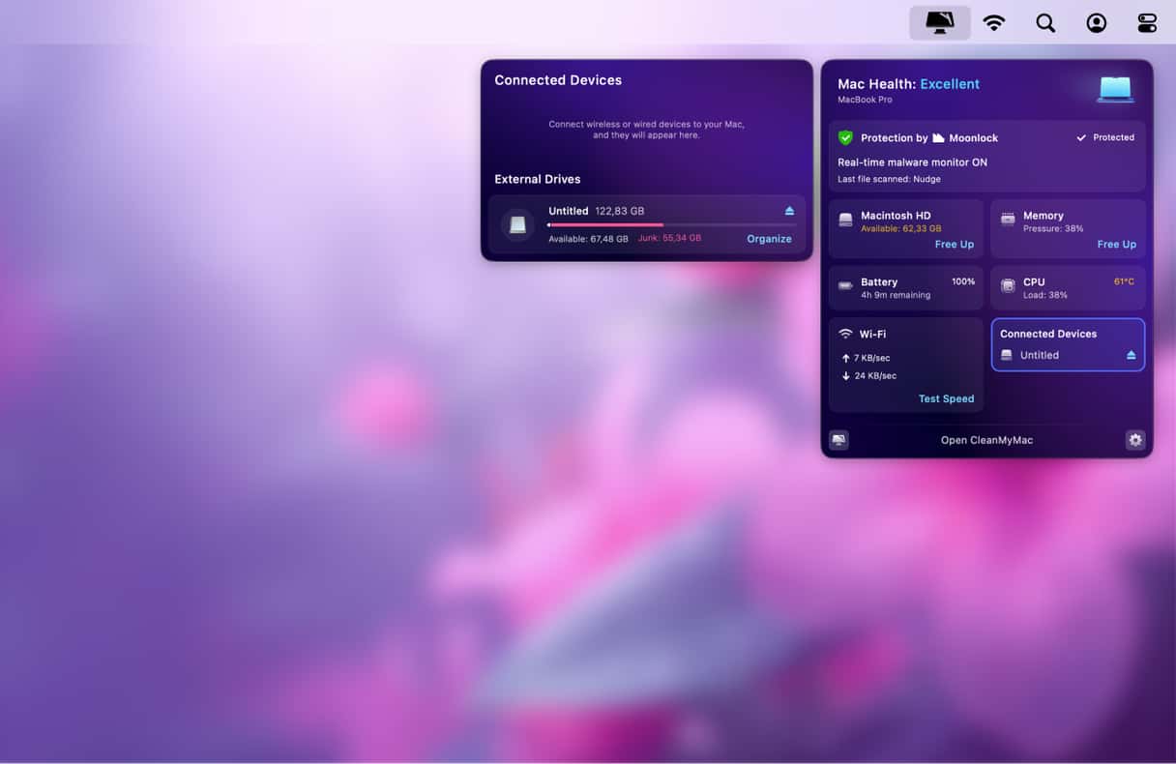This screenshot has height=764, width=1176.
Task: Click "Available: 62,33 GB" under Macintosh HD
Action: (900, 229)
